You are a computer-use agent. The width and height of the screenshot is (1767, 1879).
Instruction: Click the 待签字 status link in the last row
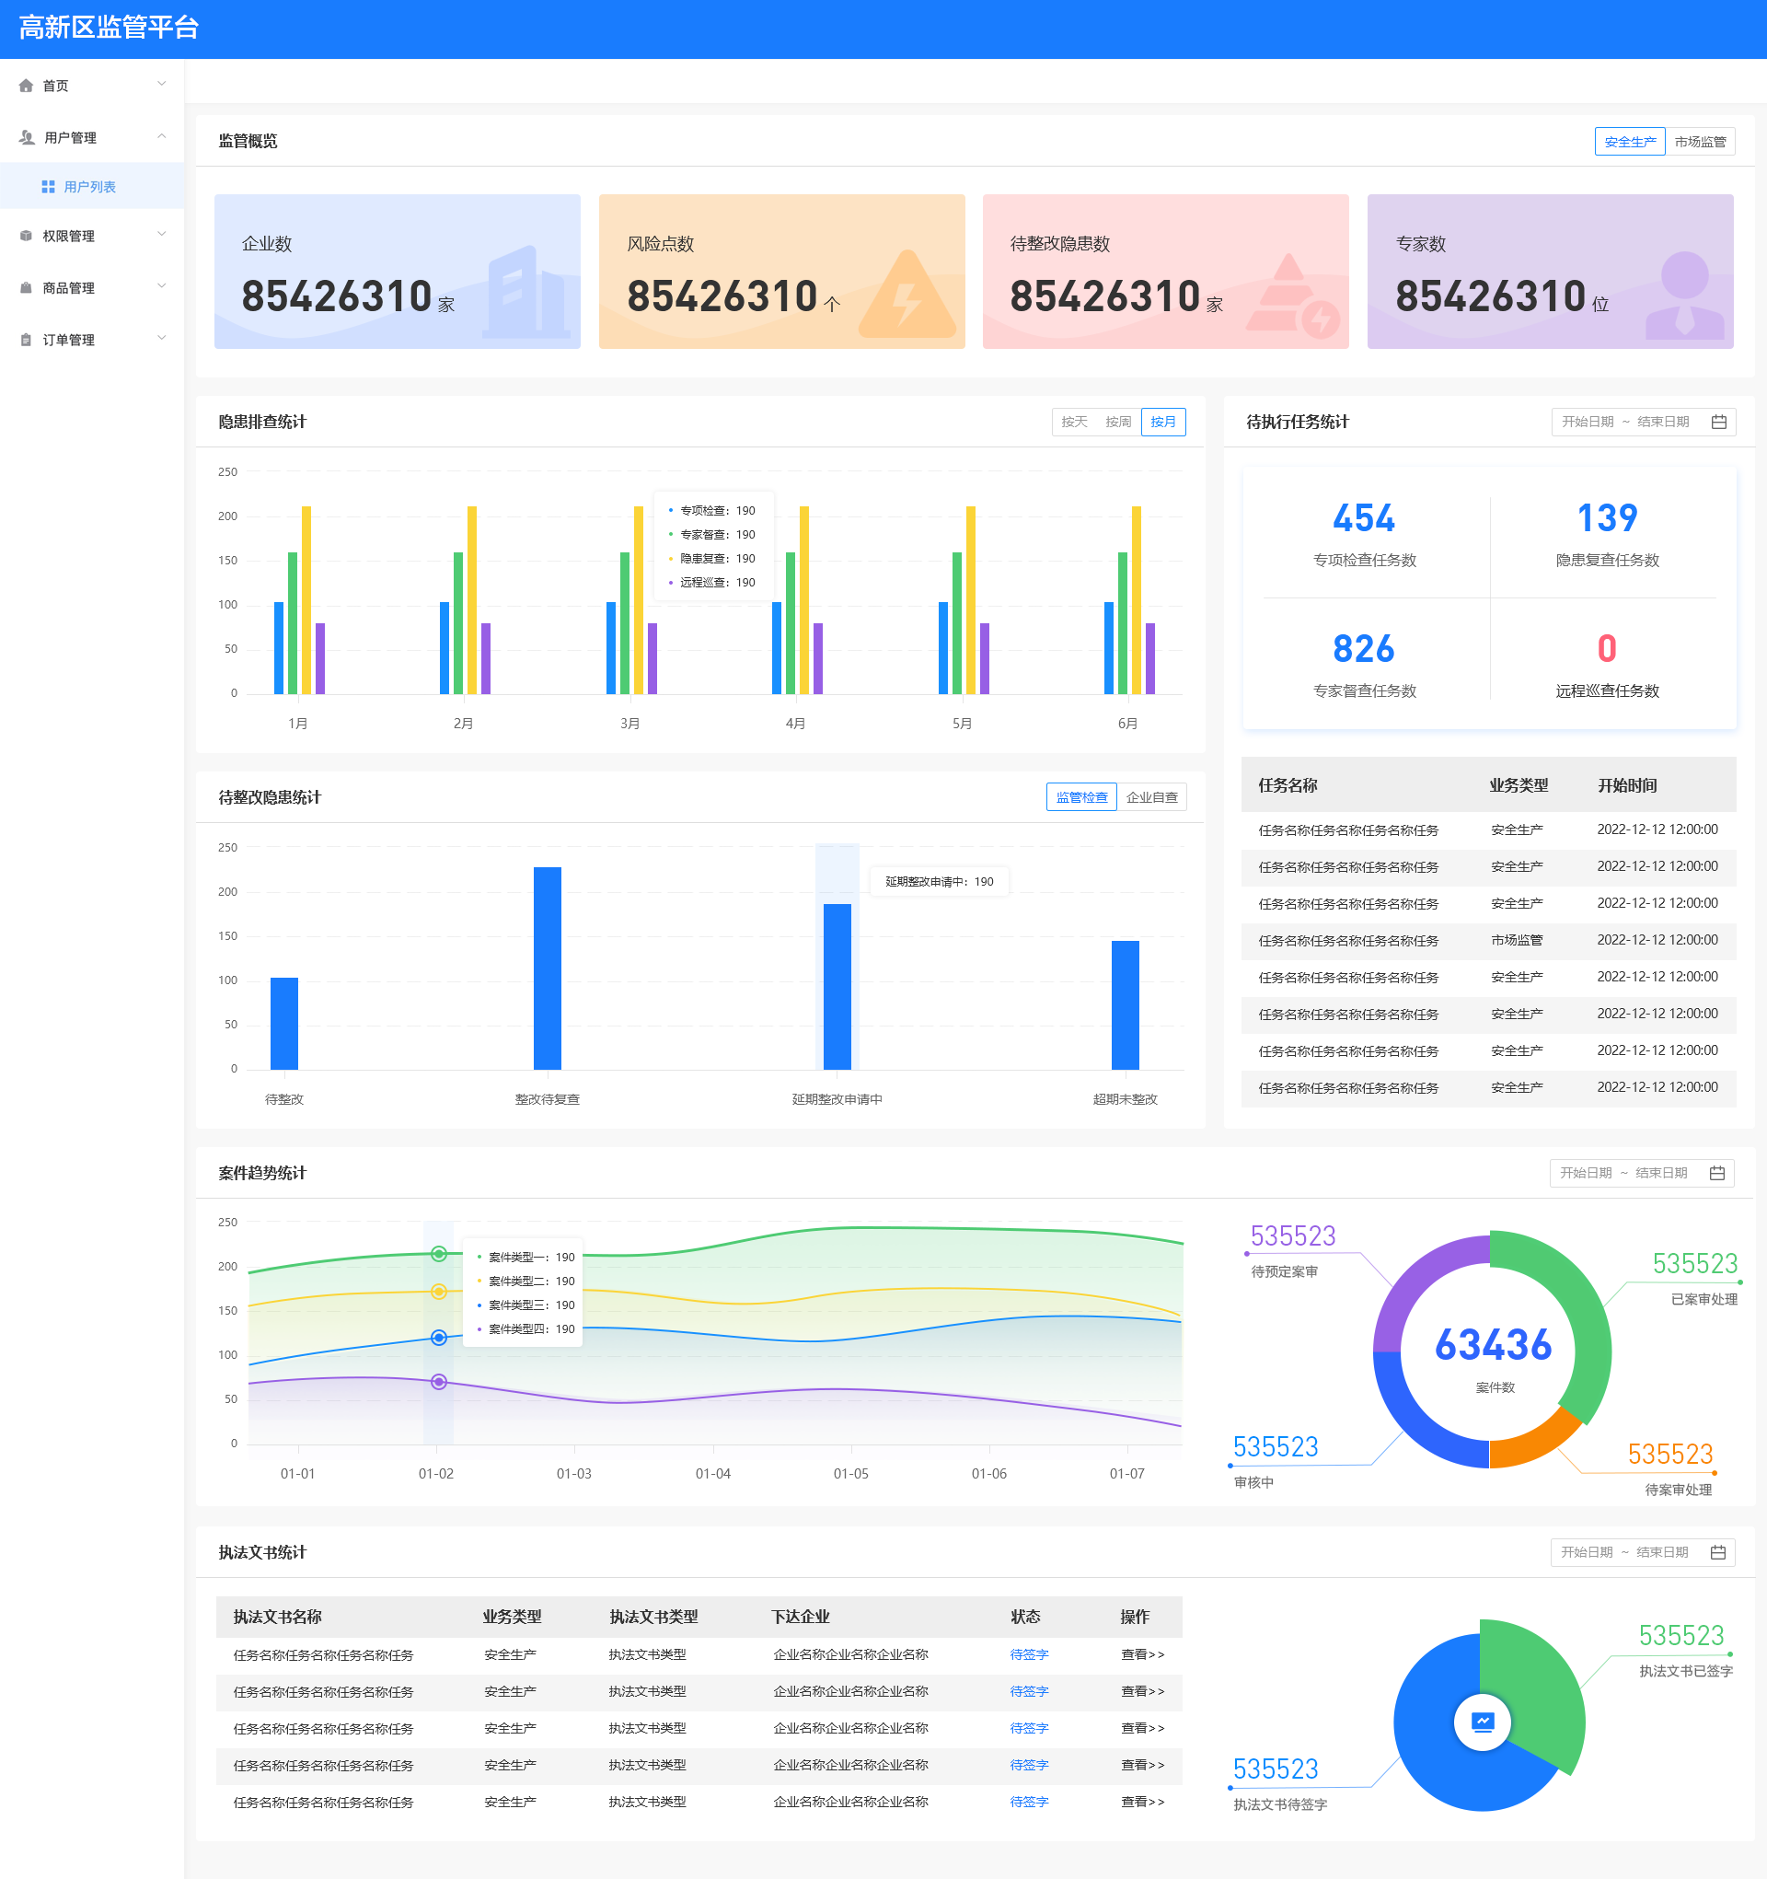coord(1028,1803)
